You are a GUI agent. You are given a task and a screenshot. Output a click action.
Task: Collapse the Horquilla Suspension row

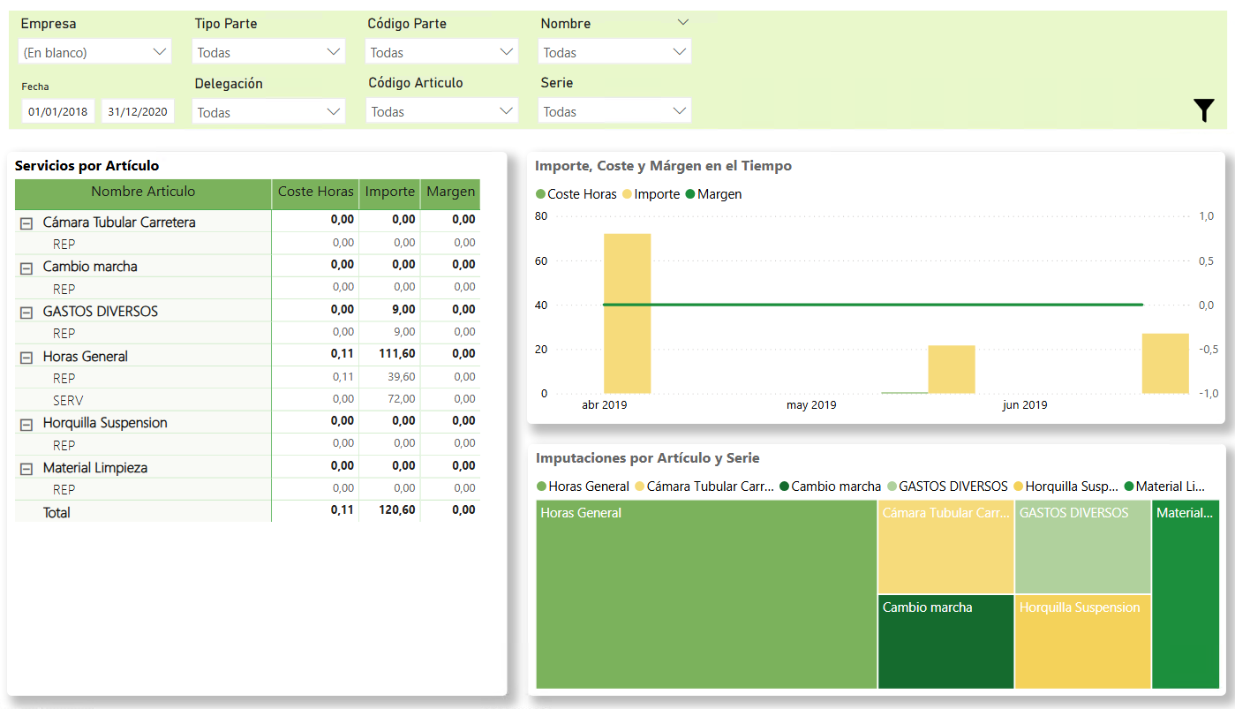[x=26, y=424]
